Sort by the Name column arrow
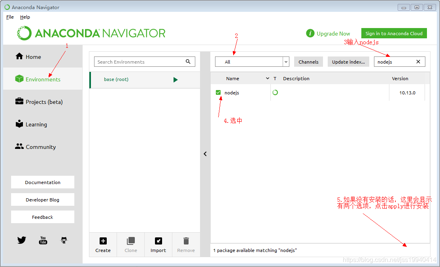This screenshot has width=440, height=267. coord(267,79)
